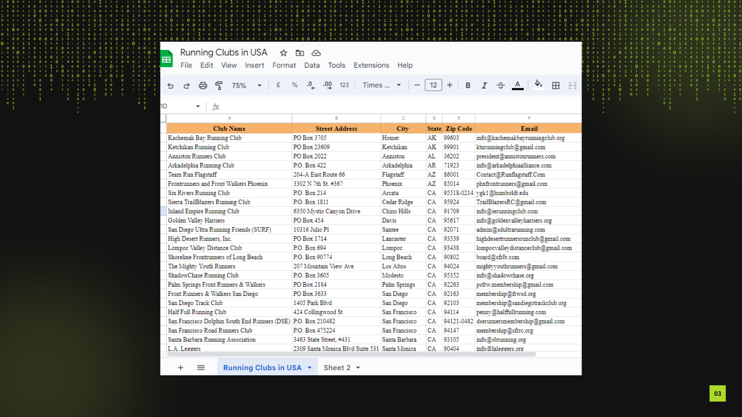The height and width of the screenshot is (417, 742).
Task: Select column A header
Action: click(229, 118)
